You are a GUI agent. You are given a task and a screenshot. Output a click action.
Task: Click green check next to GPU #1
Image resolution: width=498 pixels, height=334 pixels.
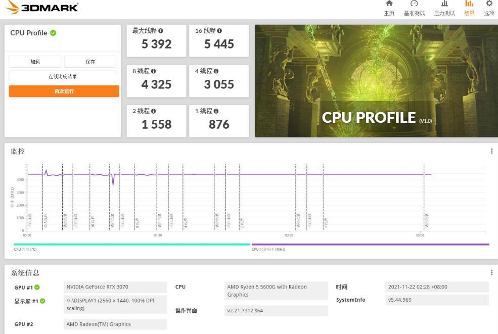pyautogui.click(x=37, y=287)
